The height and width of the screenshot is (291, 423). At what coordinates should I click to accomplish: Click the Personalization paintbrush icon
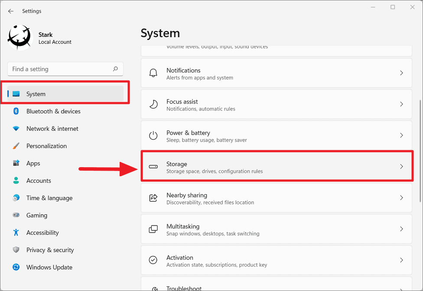(x=16, y=146)
